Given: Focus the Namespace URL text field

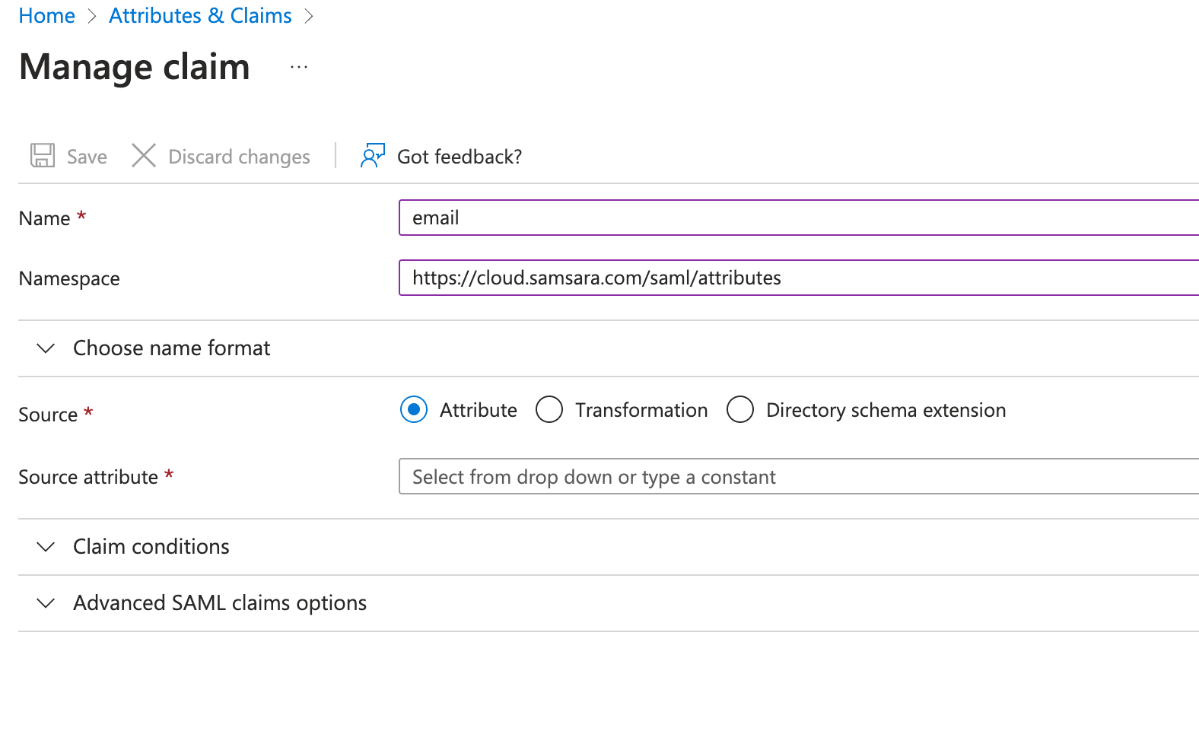Looking at the screenshot, I should [x=797, y=278].
